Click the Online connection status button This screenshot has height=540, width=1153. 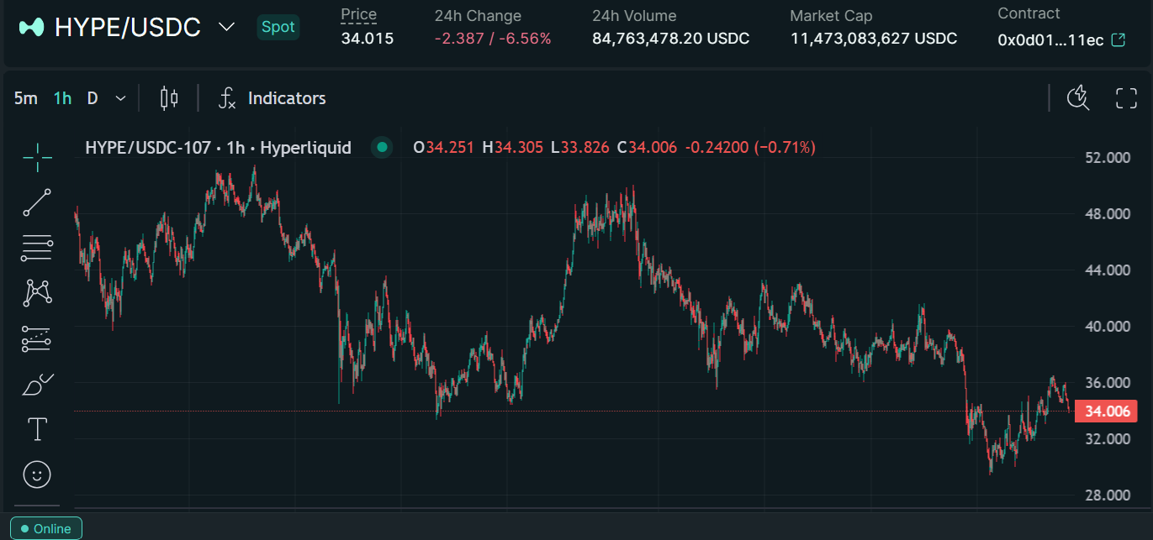pyautogui.click(x=46, y=529)
